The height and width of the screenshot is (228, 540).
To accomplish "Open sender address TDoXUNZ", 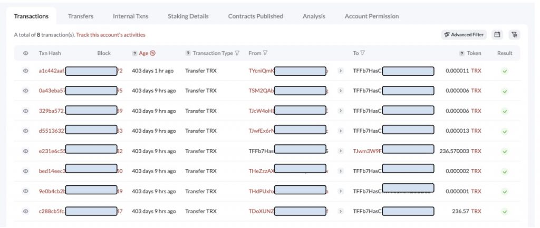I will click(x=262, y=211).
